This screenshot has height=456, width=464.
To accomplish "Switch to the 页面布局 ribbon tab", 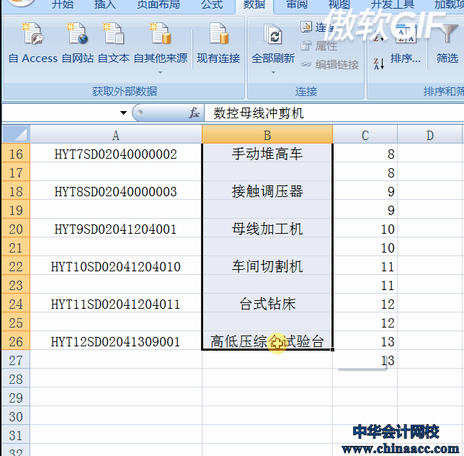I will 158,4.
